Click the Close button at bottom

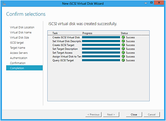(134, 114)
